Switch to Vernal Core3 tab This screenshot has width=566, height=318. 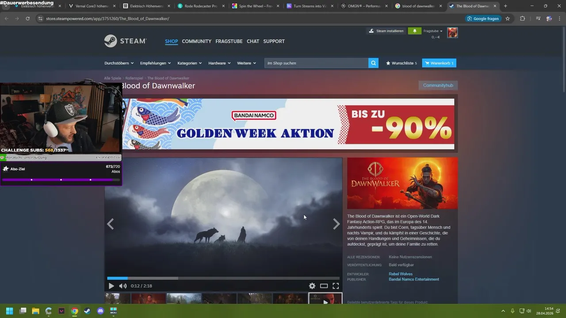click(x=92, y=6)
